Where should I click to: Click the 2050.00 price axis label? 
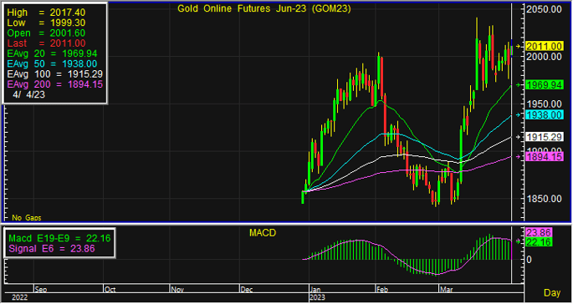pyautogui.click(x=544, y=9)
